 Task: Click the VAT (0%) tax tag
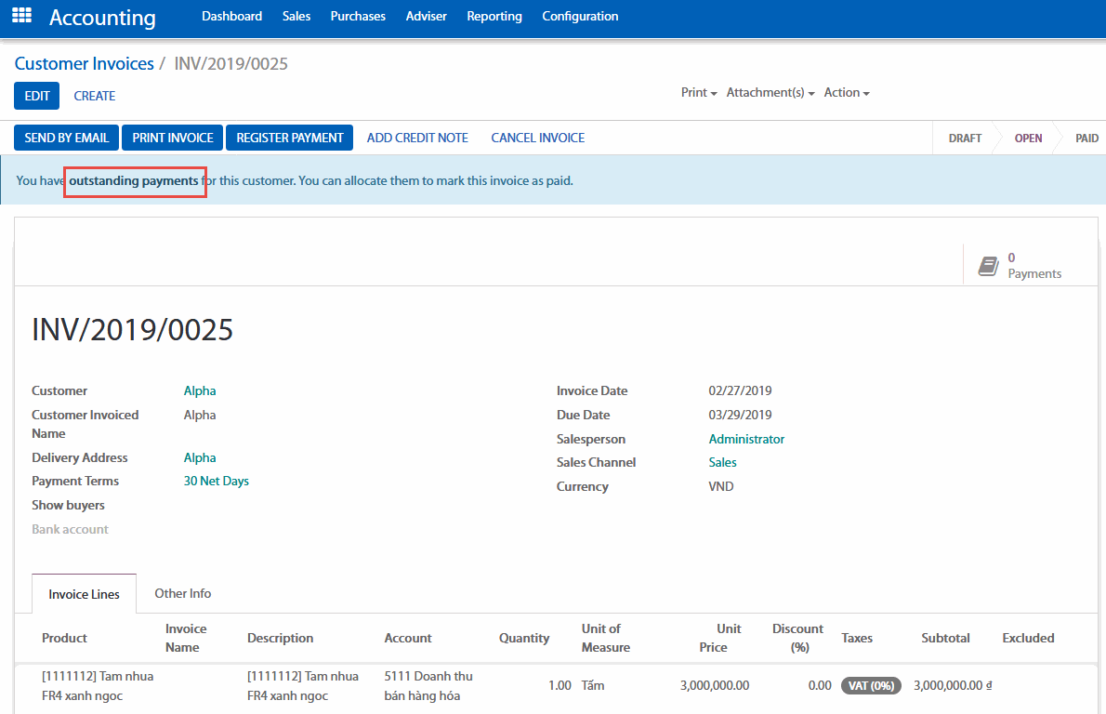(x=870, y=685)
